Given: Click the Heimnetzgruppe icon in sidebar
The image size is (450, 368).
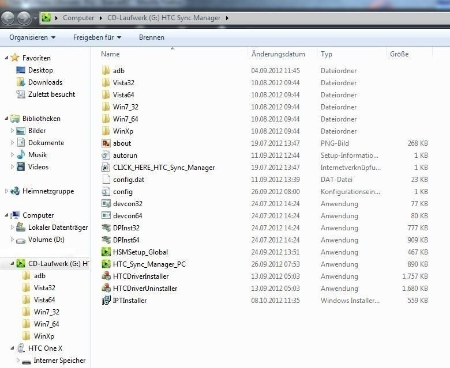Looking at the screenshot, I should (15, 191).
